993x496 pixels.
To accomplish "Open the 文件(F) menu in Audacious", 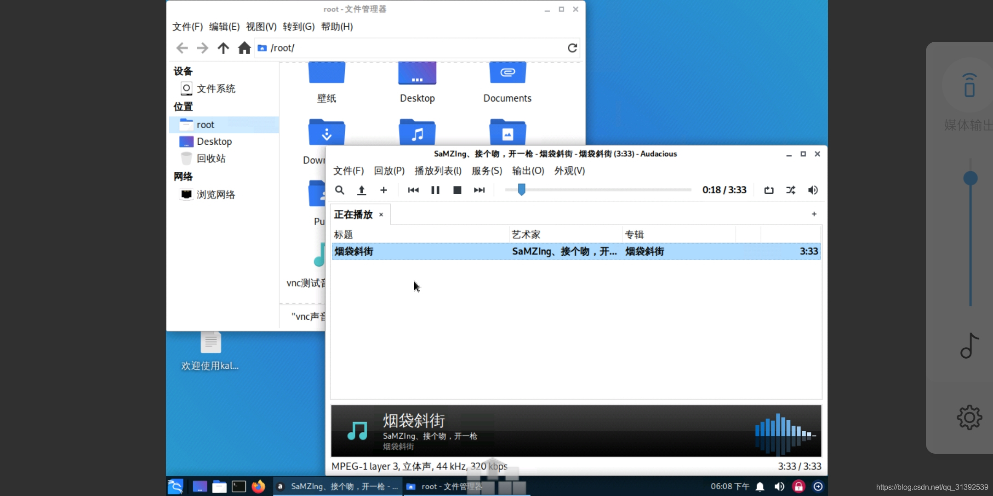I will pyautogui.click(x=348, y=171).
